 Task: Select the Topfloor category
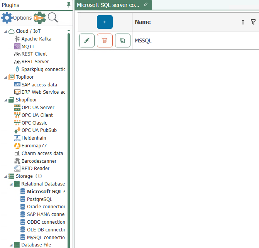click(25, 77)
